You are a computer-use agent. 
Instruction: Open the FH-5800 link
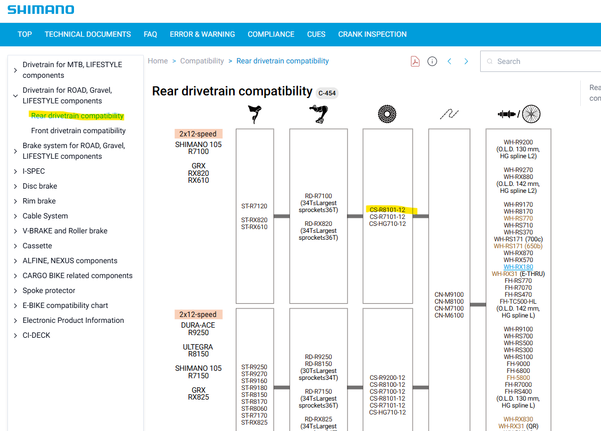coord(518,378)
